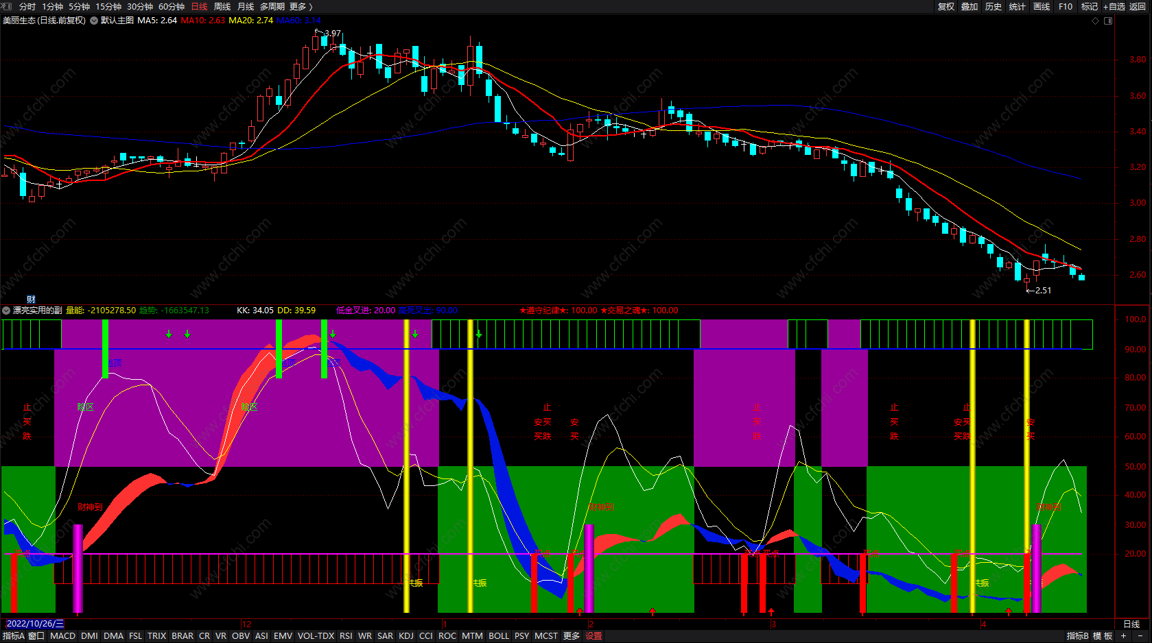Switch to 指标B indicator group
This screenshot has height=643, width=1152.
[1077, 636]
